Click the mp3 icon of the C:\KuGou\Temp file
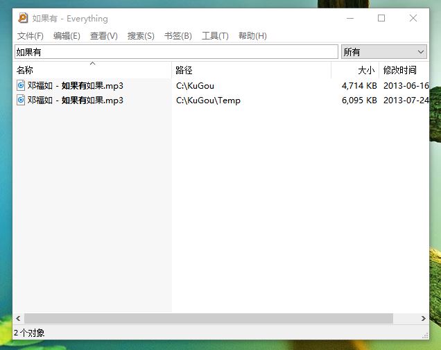The width and height of the screenshot is (441, 350). coord(21,100)
